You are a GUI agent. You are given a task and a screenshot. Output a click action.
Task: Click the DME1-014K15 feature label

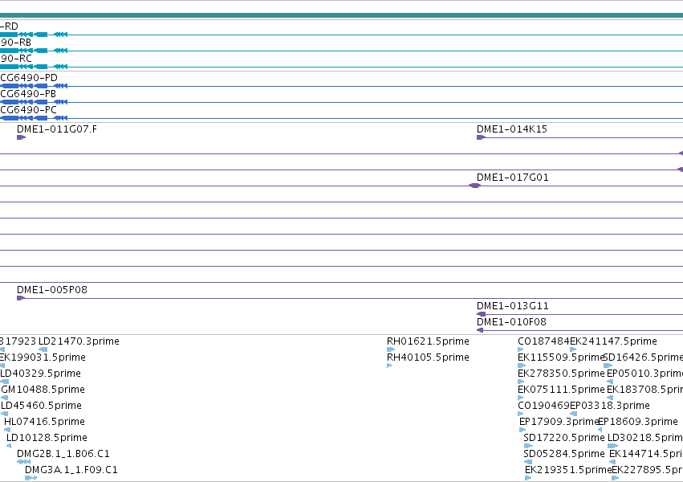click(x=512, y=129)
